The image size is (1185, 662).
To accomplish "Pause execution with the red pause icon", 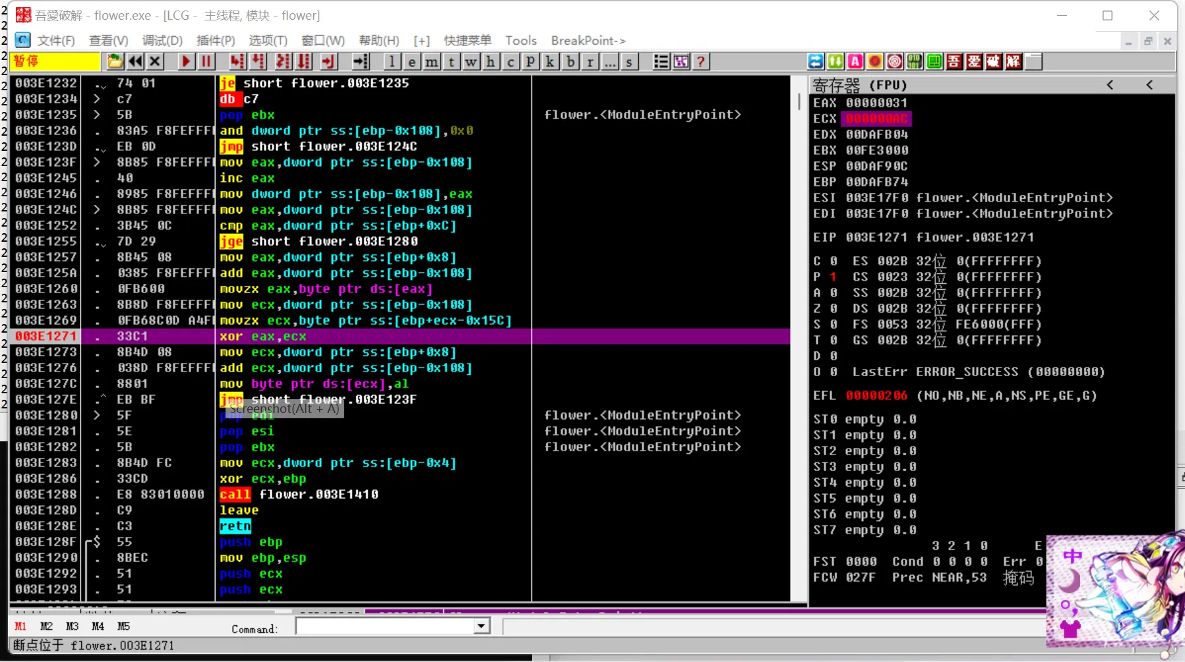I will [206, 61].
